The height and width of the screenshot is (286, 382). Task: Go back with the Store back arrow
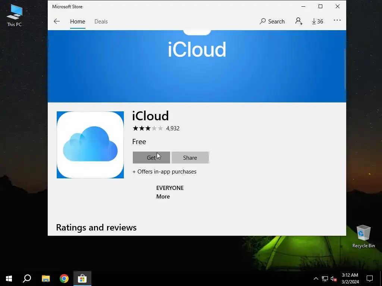point(57,21)
